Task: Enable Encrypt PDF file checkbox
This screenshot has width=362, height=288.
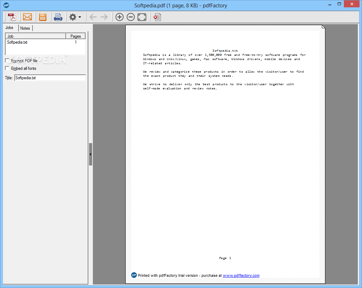Action: coord(7,60)
